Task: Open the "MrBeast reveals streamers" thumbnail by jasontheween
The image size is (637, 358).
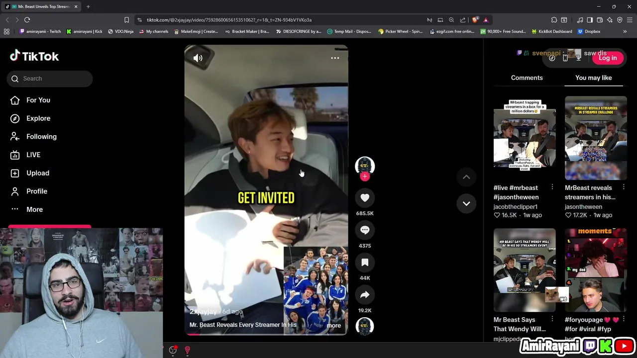Action: tap(596, 138)
